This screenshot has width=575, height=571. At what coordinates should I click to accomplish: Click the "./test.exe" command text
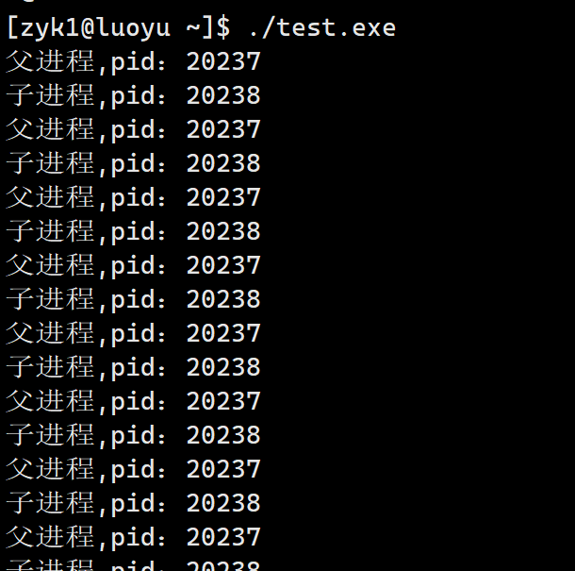322,28
